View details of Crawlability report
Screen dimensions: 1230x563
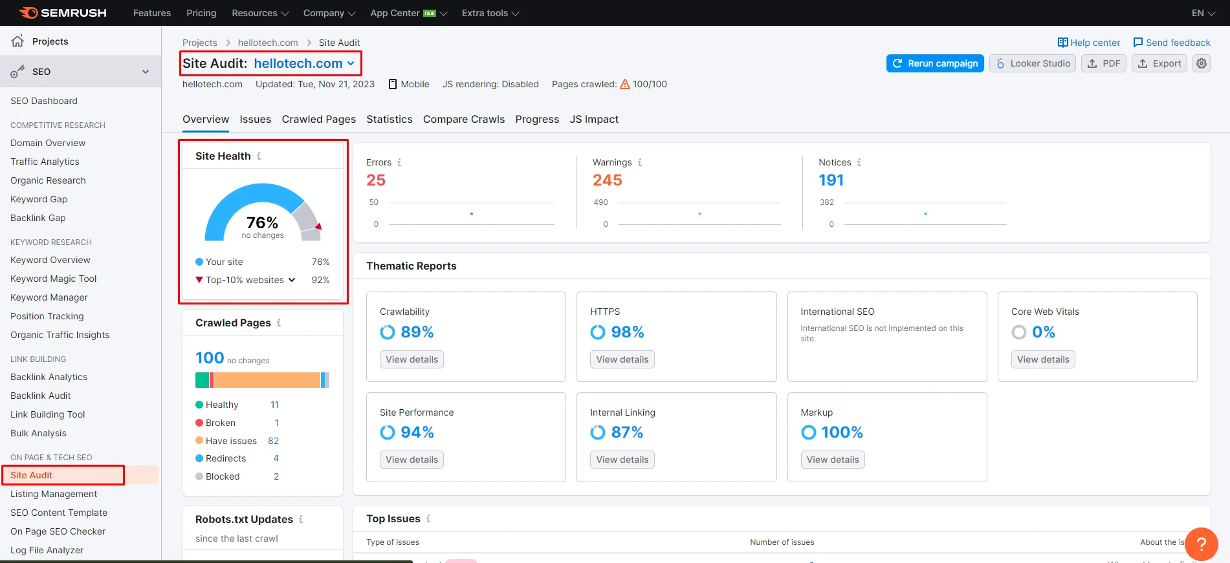412,359
